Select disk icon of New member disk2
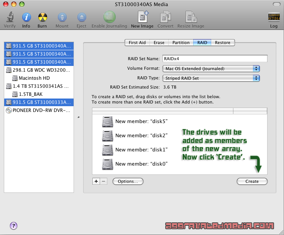Screen dimensions: 284x235 [x=108, y=136]
